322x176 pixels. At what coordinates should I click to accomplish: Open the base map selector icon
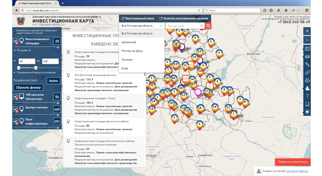[x=307, y=49]
